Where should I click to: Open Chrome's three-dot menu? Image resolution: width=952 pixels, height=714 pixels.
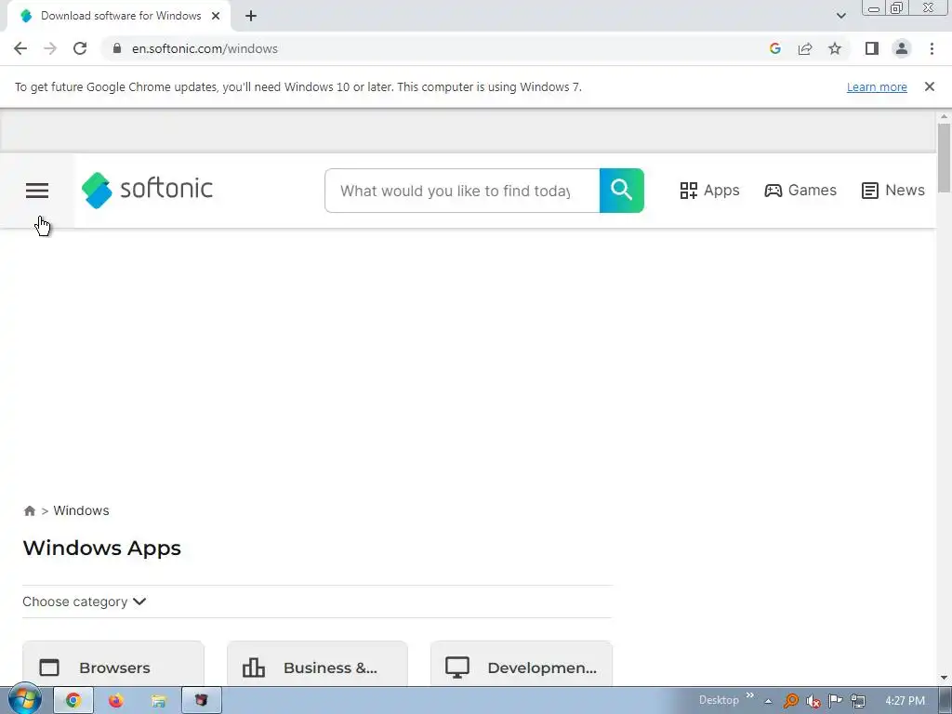point(932,48)
